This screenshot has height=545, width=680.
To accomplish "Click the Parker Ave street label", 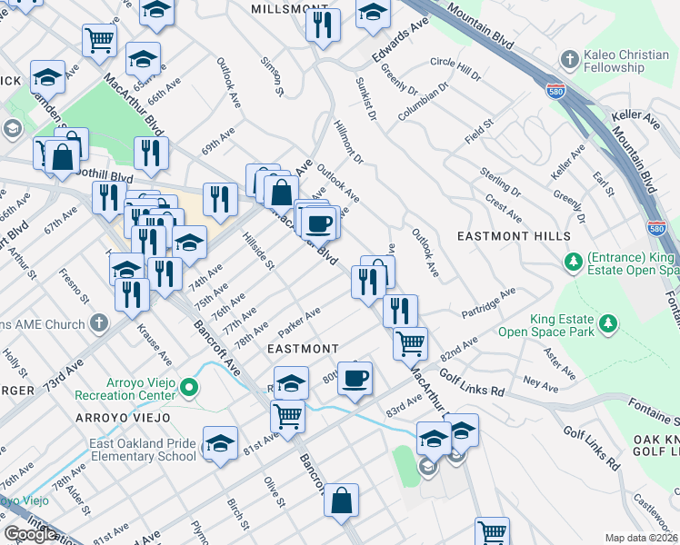I will click(299, 322).
